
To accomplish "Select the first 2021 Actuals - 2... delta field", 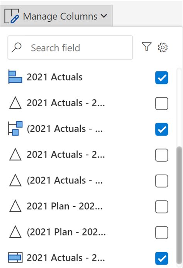I will (66, 103).
